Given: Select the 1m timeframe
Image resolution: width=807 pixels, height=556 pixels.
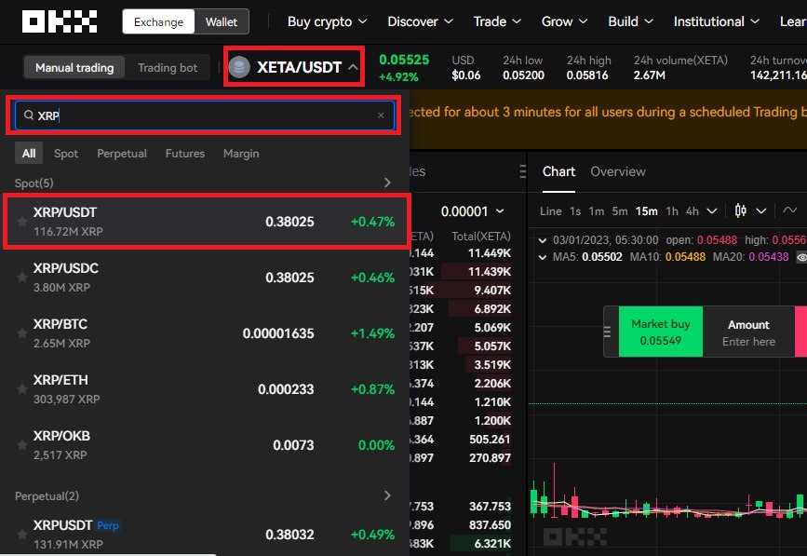Looking at the screenshot, I should point(597,211).
